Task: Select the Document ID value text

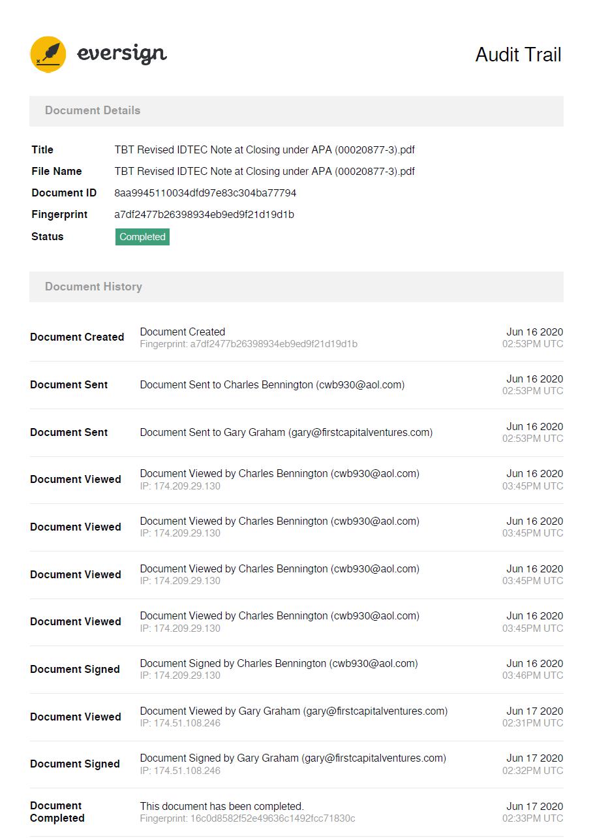Action: [205, 193]
